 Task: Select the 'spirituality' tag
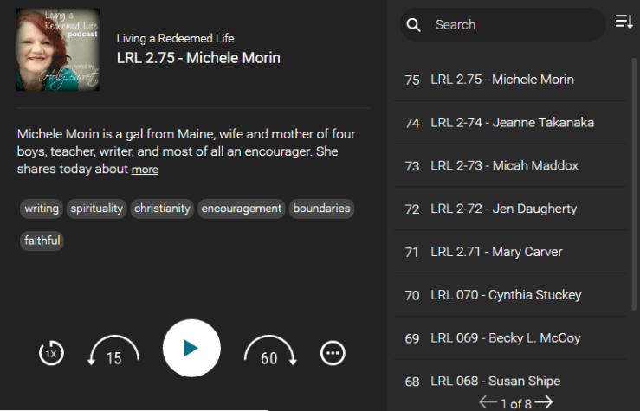97,209
